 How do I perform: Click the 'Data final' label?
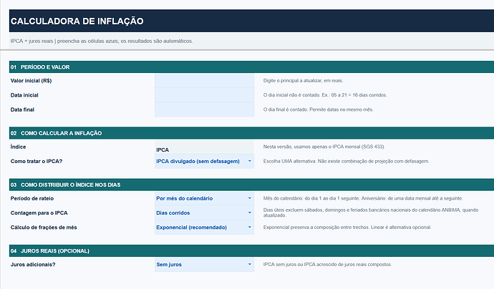click(22, 109)
